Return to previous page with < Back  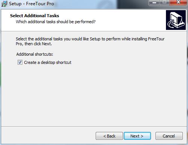tap(109, 136)
